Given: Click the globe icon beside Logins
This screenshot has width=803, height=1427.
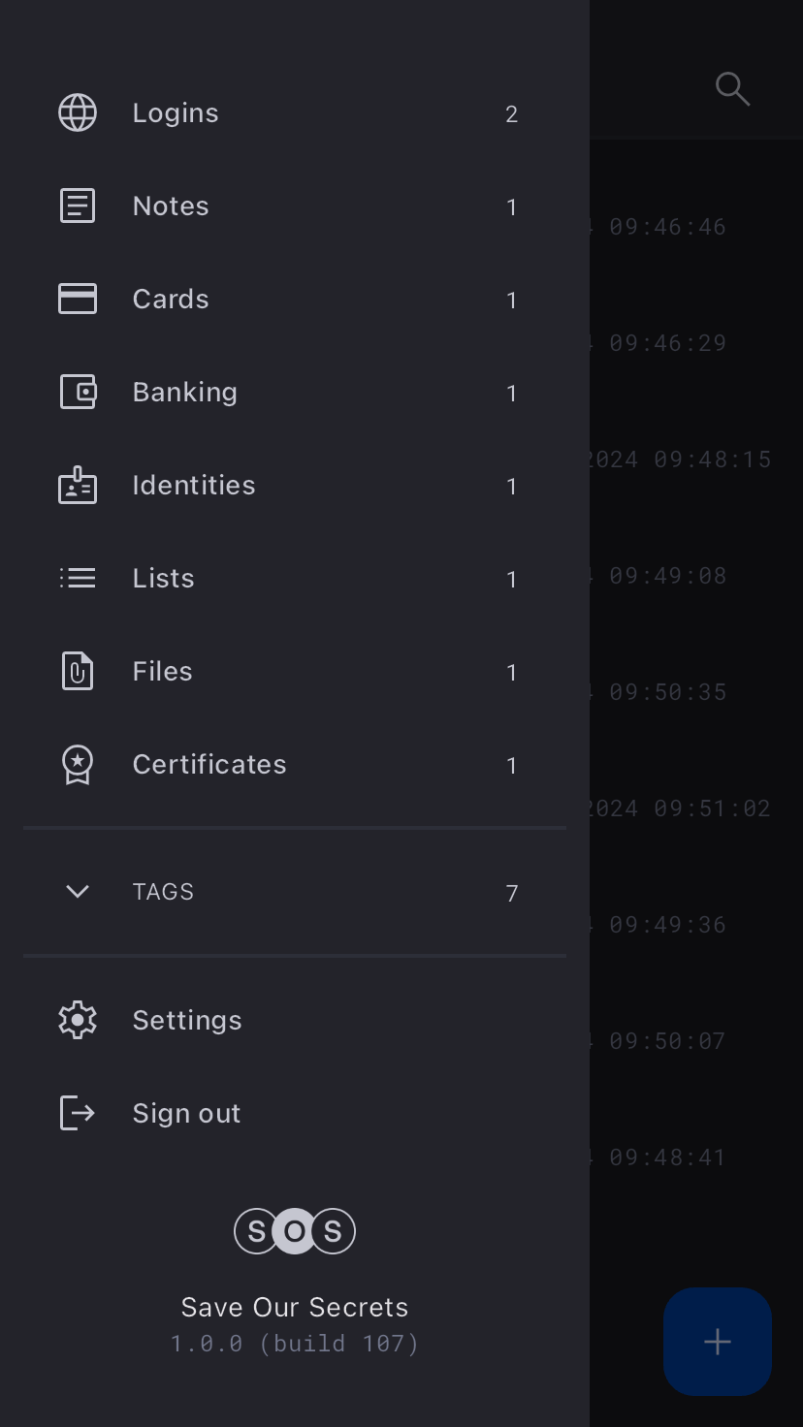Looking at the screenshot, I should (x=78, y=113).
